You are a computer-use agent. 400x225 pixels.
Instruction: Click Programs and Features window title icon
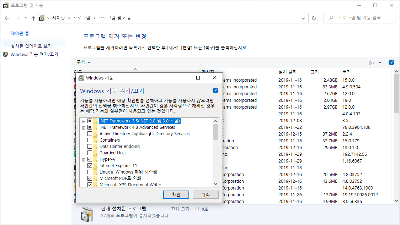(x=6, y=5)
